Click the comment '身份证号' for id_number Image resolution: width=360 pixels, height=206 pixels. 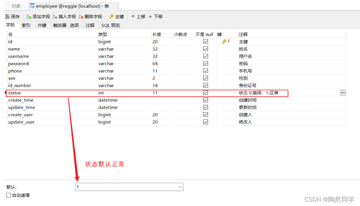[x=247, y=85]
